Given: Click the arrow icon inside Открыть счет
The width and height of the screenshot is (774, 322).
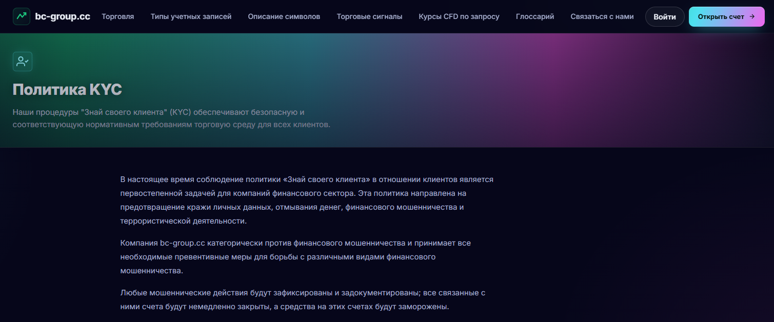Looking at the screenshot, I should click(x=752, y=16).
